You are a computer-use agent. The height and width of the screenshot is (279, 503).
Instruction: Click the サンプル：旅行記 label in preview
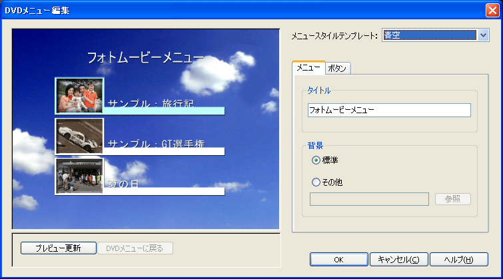pos(151,103)
